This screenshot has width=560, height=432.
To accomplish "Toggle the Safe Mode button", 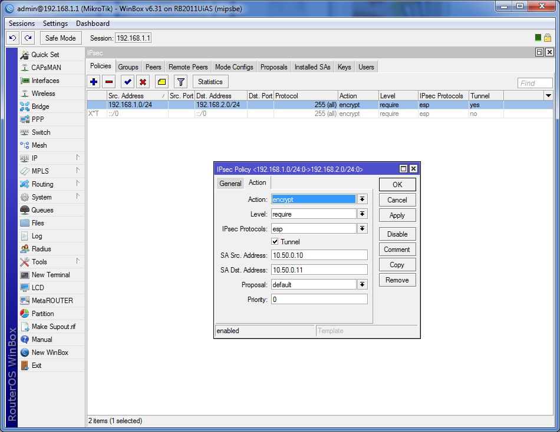I will pos(61,38).
